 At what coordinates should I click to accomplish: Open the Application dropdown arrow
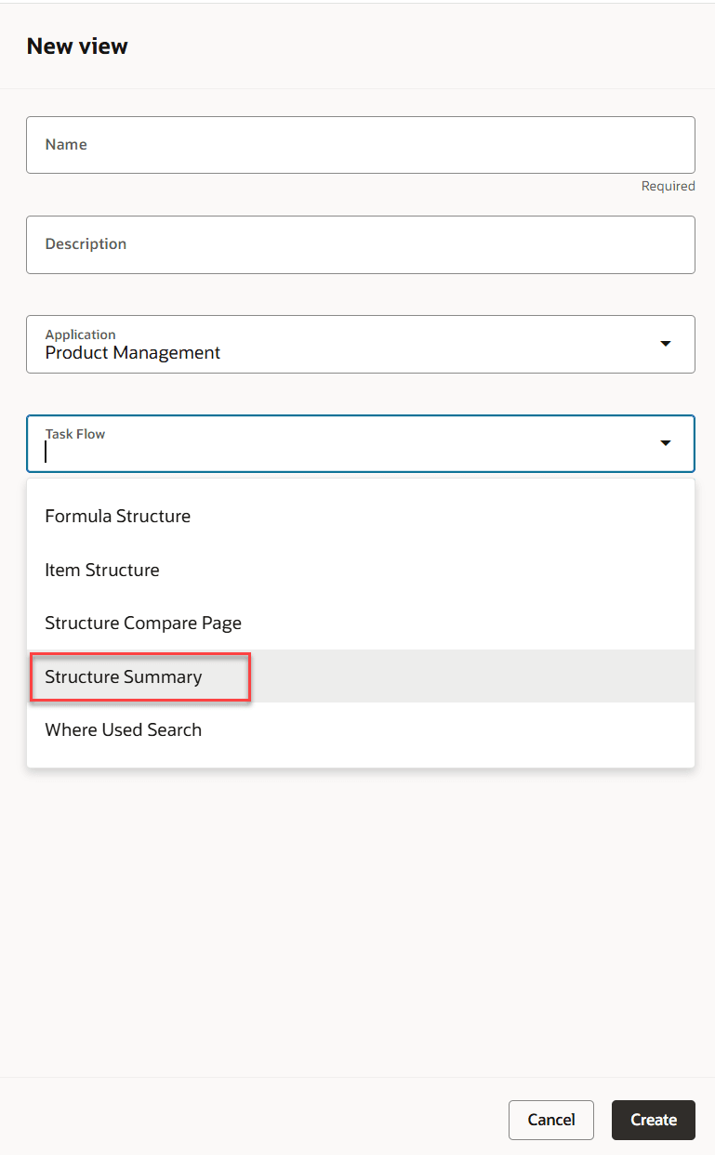(666, 343)
